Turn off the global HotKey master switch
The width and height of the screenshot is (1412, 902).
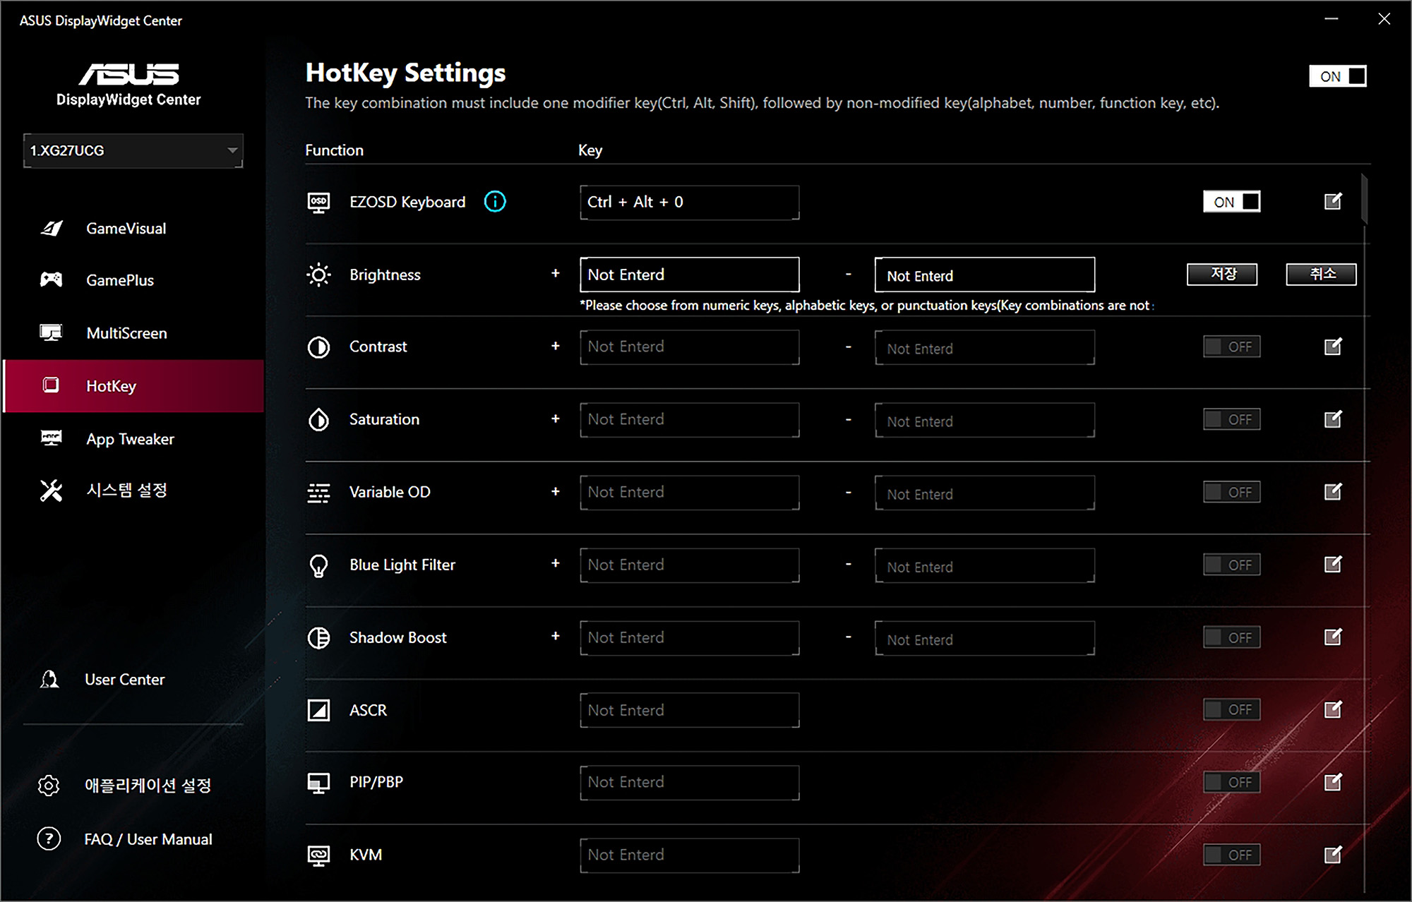[1337, 76]
